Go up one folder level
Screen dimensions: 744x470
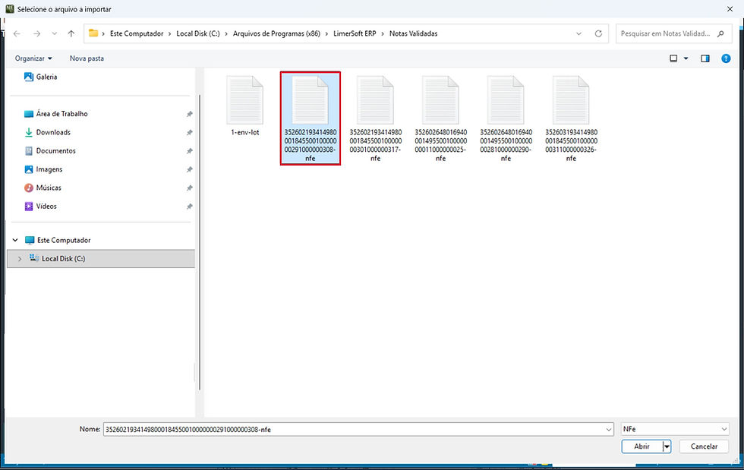click(71, 33)
